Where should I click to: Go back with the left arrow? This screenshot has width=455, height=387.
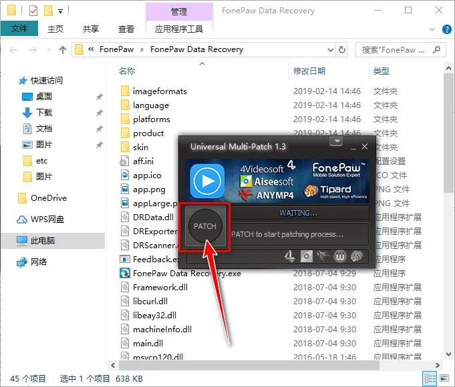coord(13,50)
